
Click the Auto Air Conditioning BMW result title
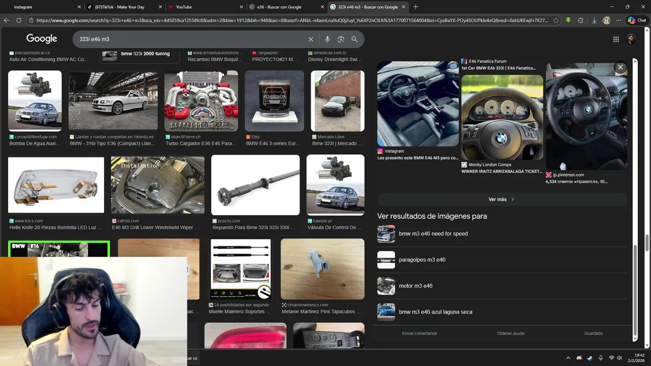(x=49, y=59)
